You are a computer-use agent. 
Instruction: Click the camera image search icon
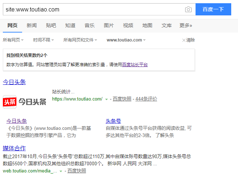pyautogui.click(x=188, y=10)
